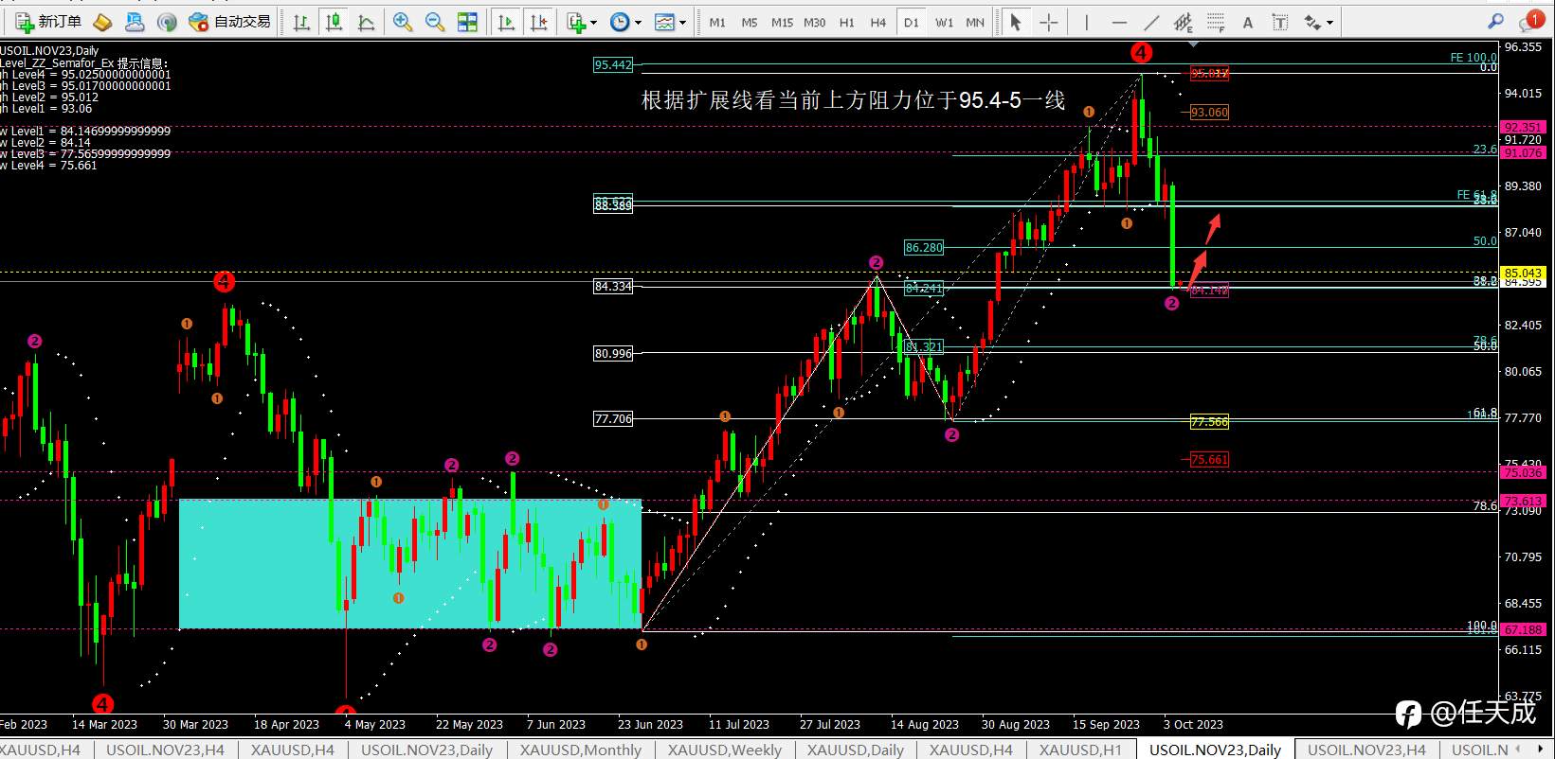Screen dimensions: 1555x759
Task: Select the H1 timeframe
Action: click(846, 22)
